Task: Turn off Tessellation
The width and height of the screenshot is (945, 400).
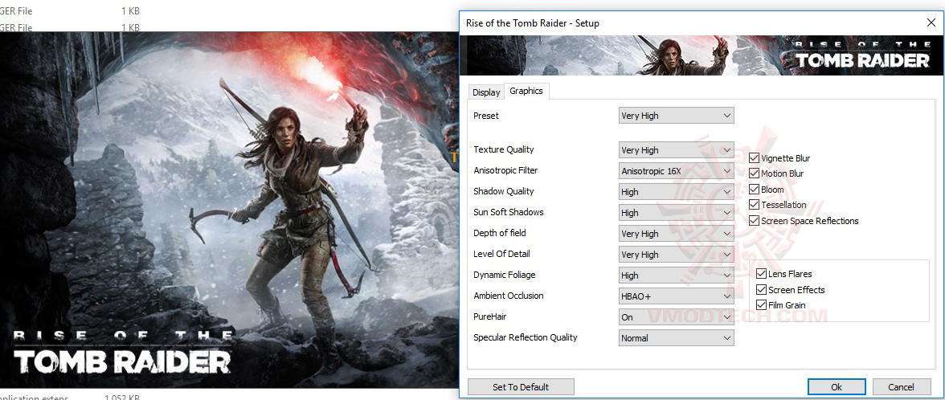Action: pyautogui.click(x=754, y=205)
